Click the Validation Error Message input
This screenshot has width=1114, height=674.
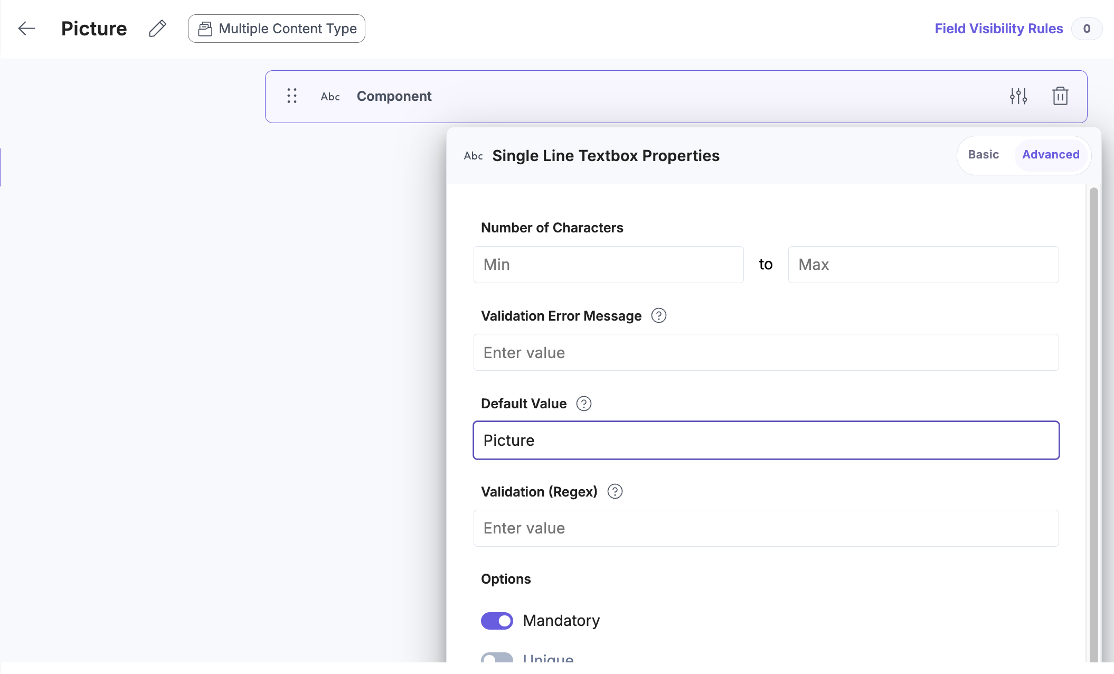766,352
